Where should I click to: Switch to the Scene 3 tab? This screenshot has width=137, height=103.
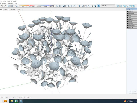[x=6, y=10]
